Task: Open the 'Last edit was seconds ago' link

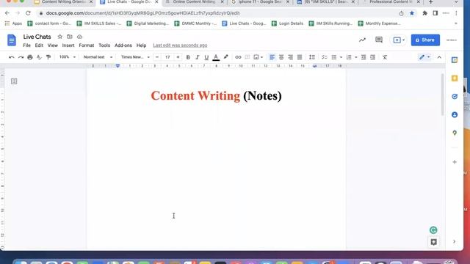Action: click(x=180, y=45)
